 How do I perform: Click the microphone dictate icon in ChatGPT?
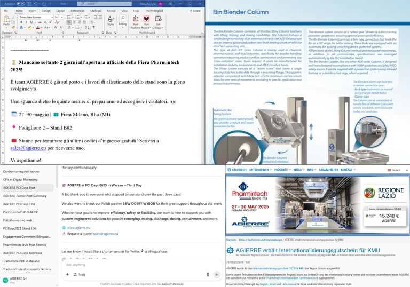[208, 274]
